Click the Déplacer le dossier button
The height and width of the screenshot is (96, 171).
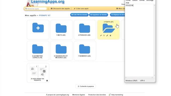pyautogui.click(x=117, y=15)
